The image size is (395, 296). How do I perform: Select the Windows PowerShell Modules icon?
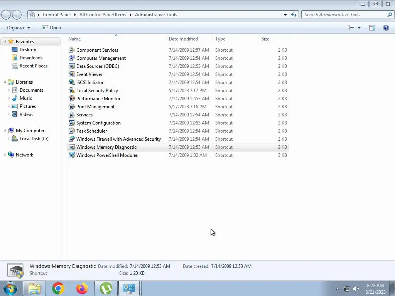click(x=71, y=155)
